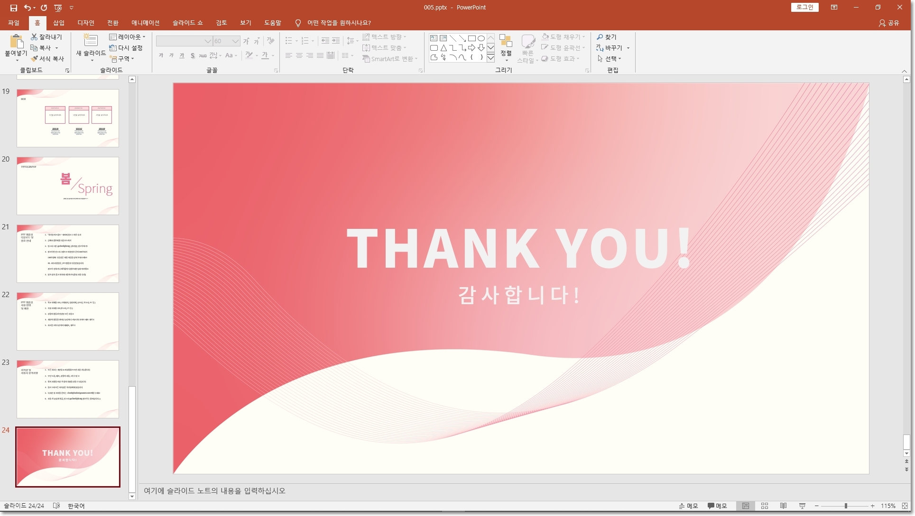Switch to the Transitions (전환) tab
The height and width of the screenshot is (516, 915).
click(113, 23)
